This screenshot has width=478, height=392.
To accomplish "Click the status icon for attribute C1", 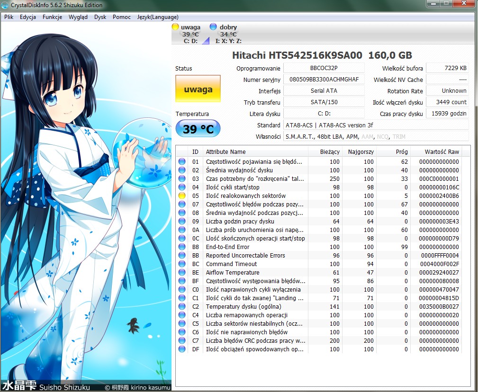I will click(x=182, y=298).
